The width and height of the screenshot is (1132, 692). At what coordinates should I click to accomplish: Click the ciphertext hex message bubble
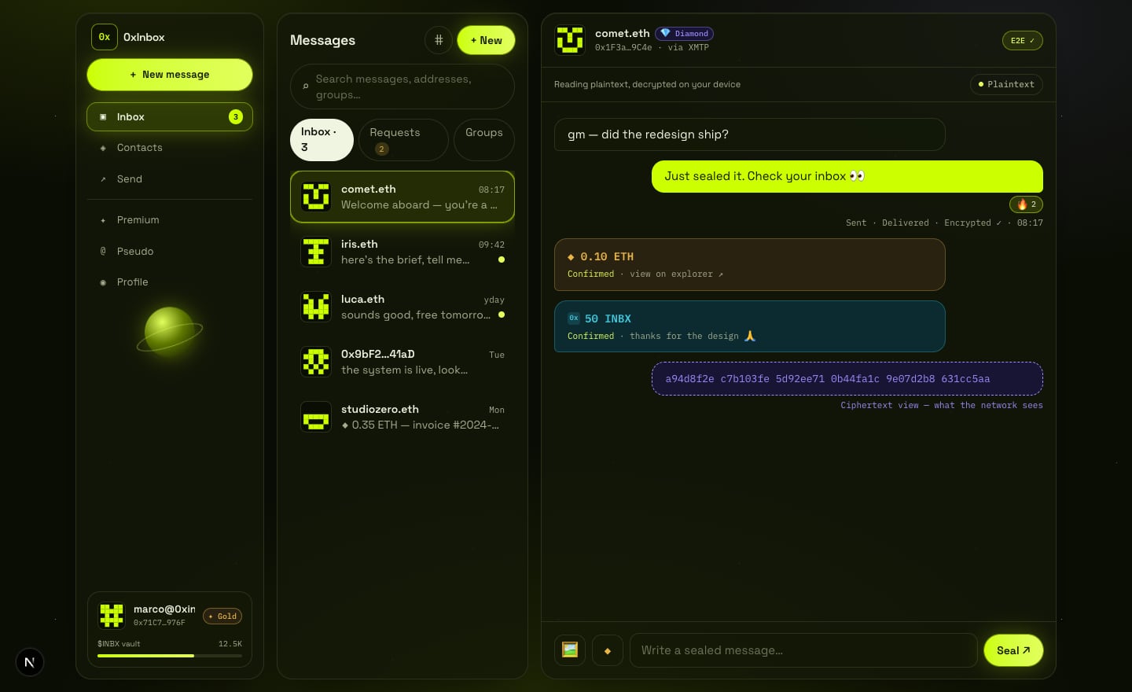[847, 378]
